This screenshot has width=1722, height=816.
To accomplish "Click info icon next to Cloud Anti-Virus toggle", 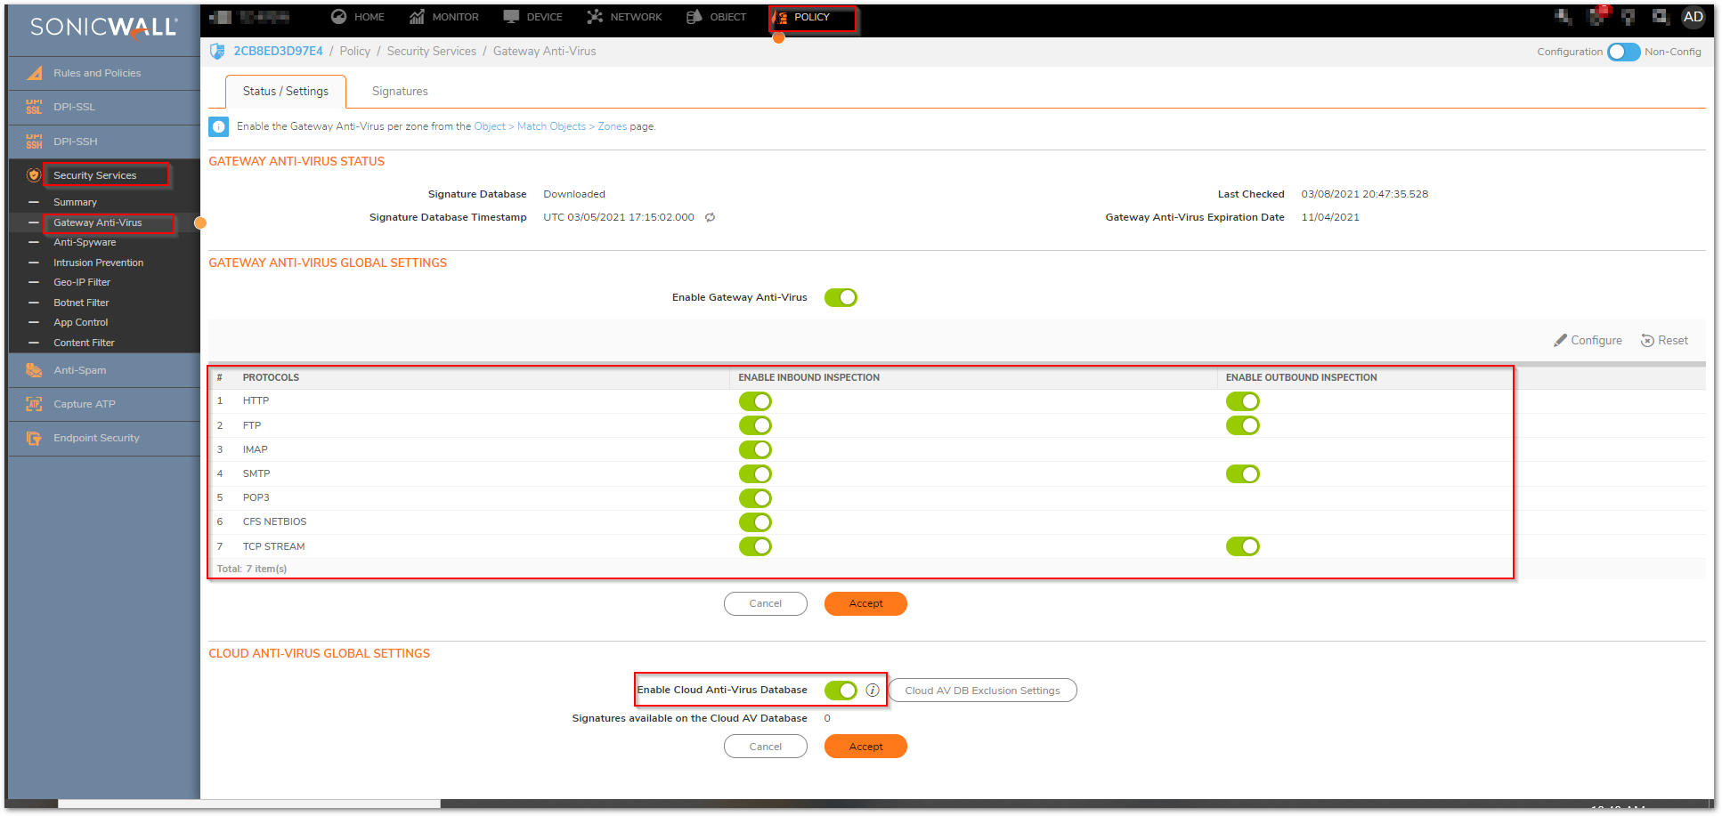I will (x=873, y=691).
